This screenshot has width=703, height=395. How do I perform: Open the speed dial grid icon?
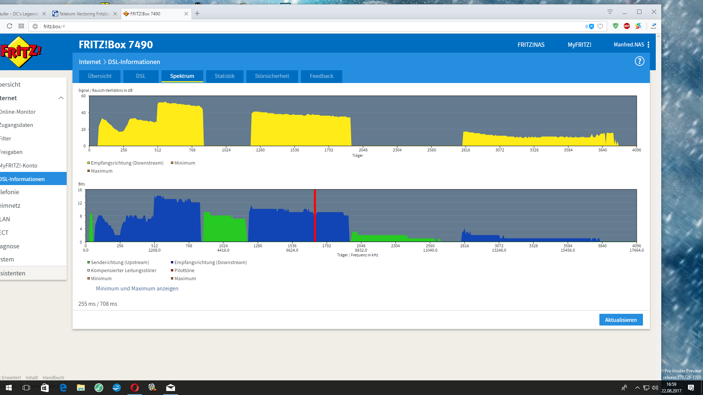21,26
